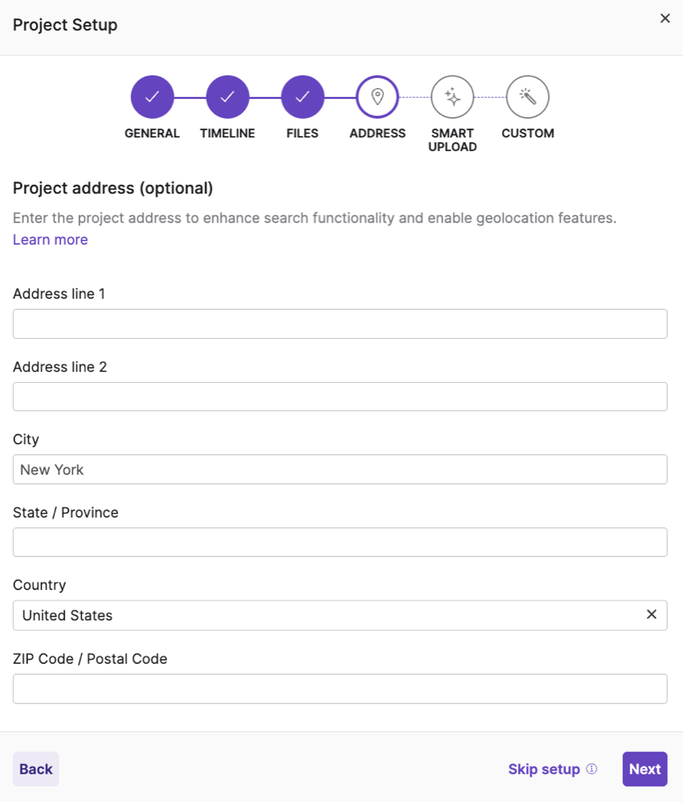Click the GENERAL step label text
Screen dimensions: 683x802
coord(152,133)
